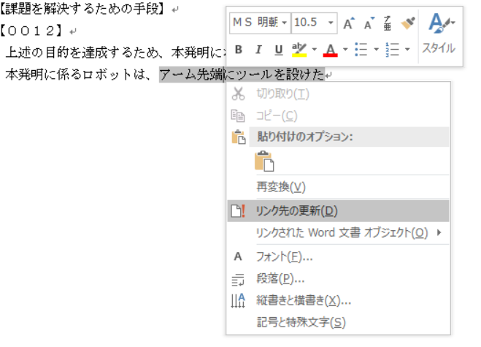Toggle bold formatting
481x347 pixels.
[239, 50]
